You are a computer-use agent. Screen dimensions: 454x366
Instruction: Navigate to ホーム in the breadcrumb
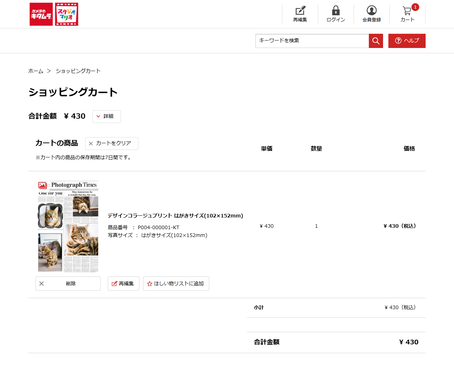pyautogui.click(x=35, y=71)
